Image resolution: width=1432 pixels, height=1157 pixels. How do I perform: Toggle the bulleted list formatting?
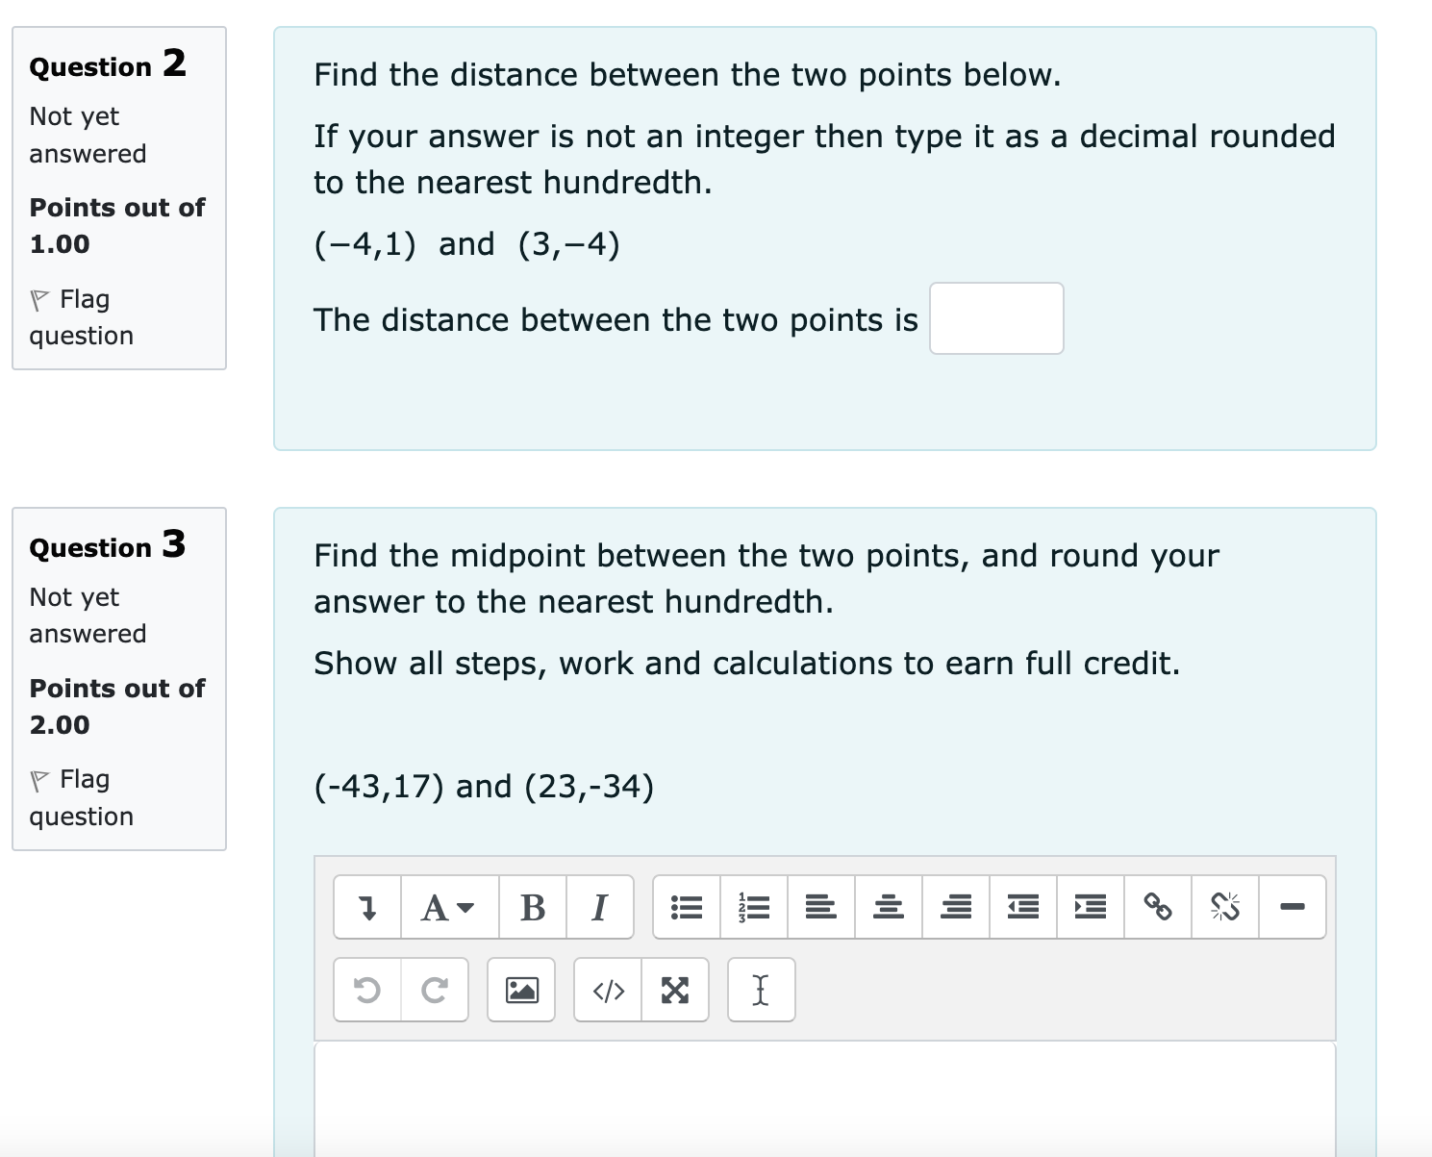click(686, 906)
